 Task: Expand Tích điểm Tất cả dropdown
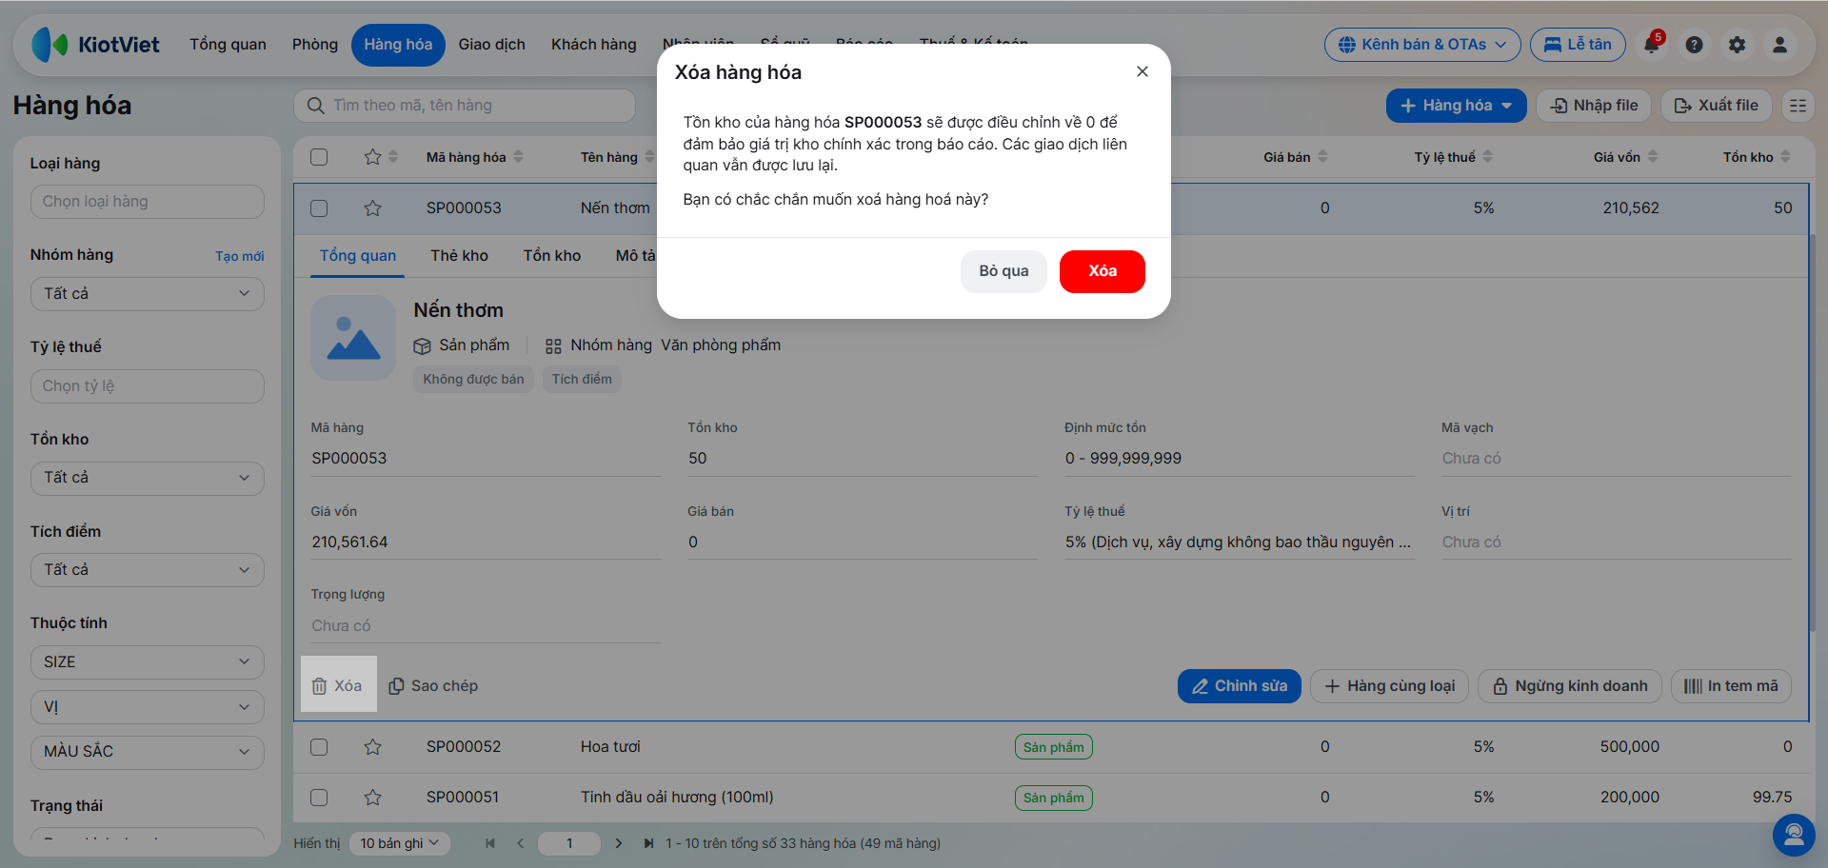[x=148, y=570]
